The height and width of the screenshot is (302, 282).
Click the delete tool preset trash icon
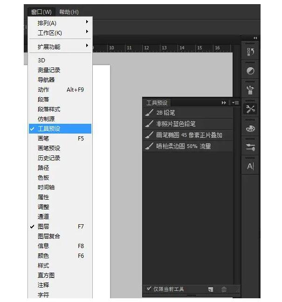coord(224,289)
